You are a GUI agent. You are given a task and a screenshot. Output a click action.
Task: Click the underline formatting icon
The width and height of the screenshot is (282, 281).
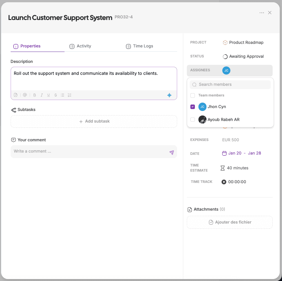pos(48,95)
